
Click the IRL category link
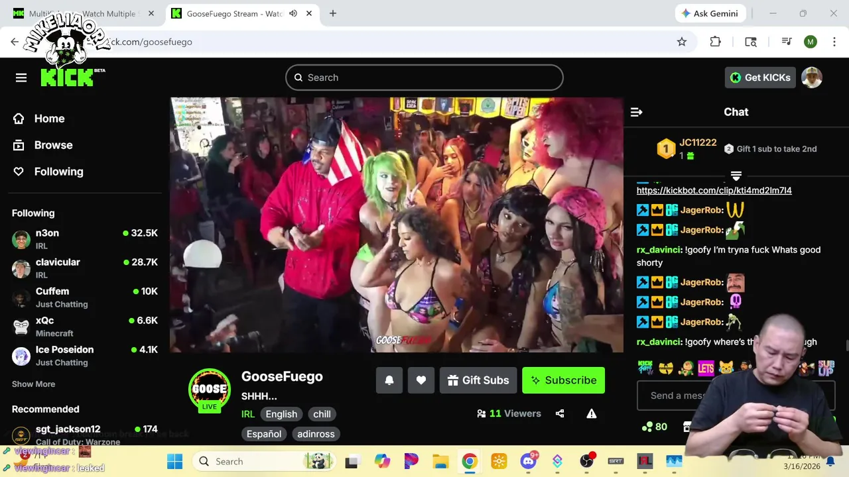[248, 414]
